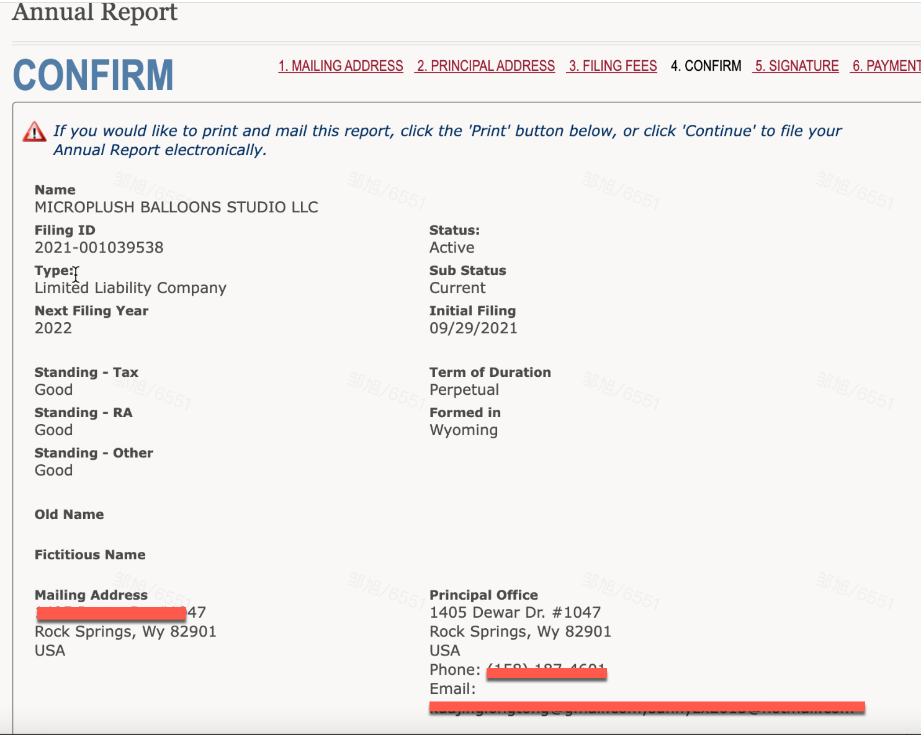The width and height of the screenshot is (921, 735).
Task: Click the redacted phone number field
Action: 546,671
